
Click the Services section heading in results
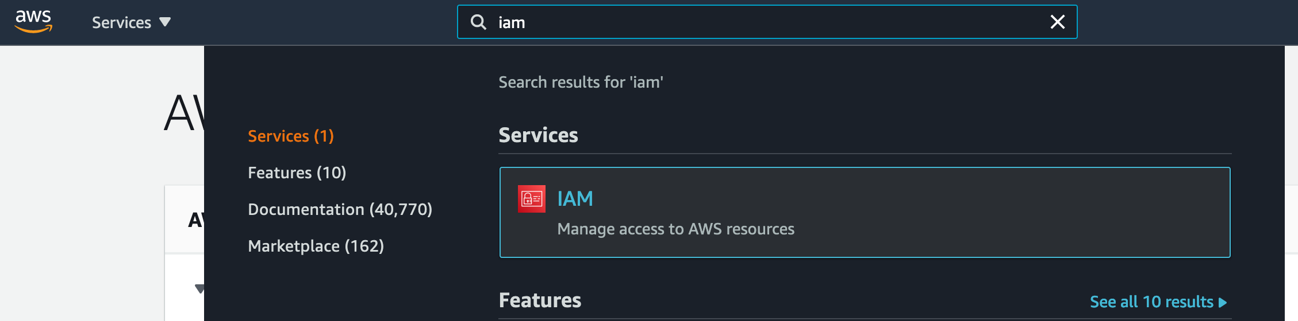[x=538, y=135]
